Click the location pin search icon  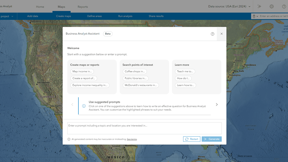pos(254,16)
